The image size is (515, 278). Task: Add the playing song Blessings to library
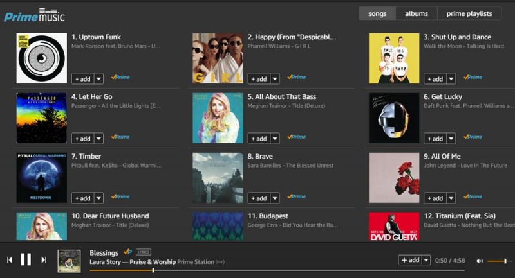tap(410, 259)
